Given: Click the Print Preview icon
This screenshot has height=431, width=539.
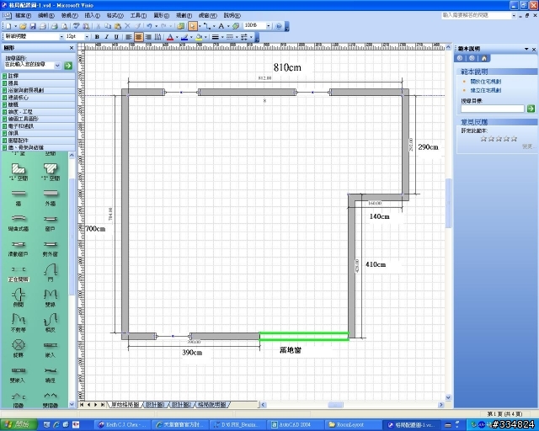Looking at the screenshot, I should [x=64, y=26].
